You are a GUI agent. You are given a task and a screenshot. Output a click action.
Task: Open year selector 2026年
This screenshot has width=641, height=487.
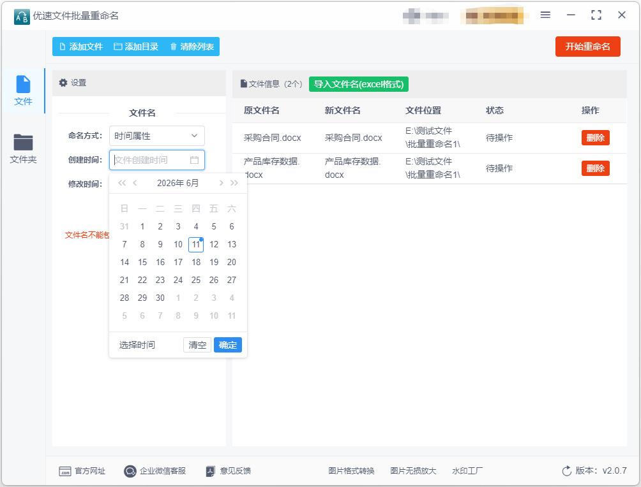[x=170, y=183]
